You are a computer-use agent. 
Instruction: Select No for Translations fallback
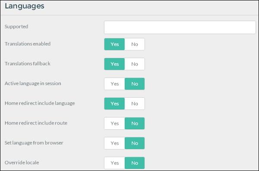[135, 64]
